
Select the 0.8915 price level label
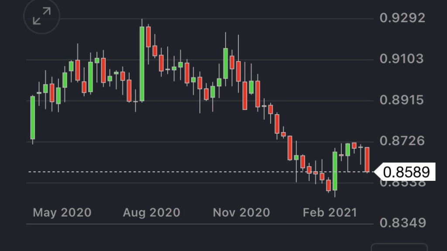(x=402, y=100)
